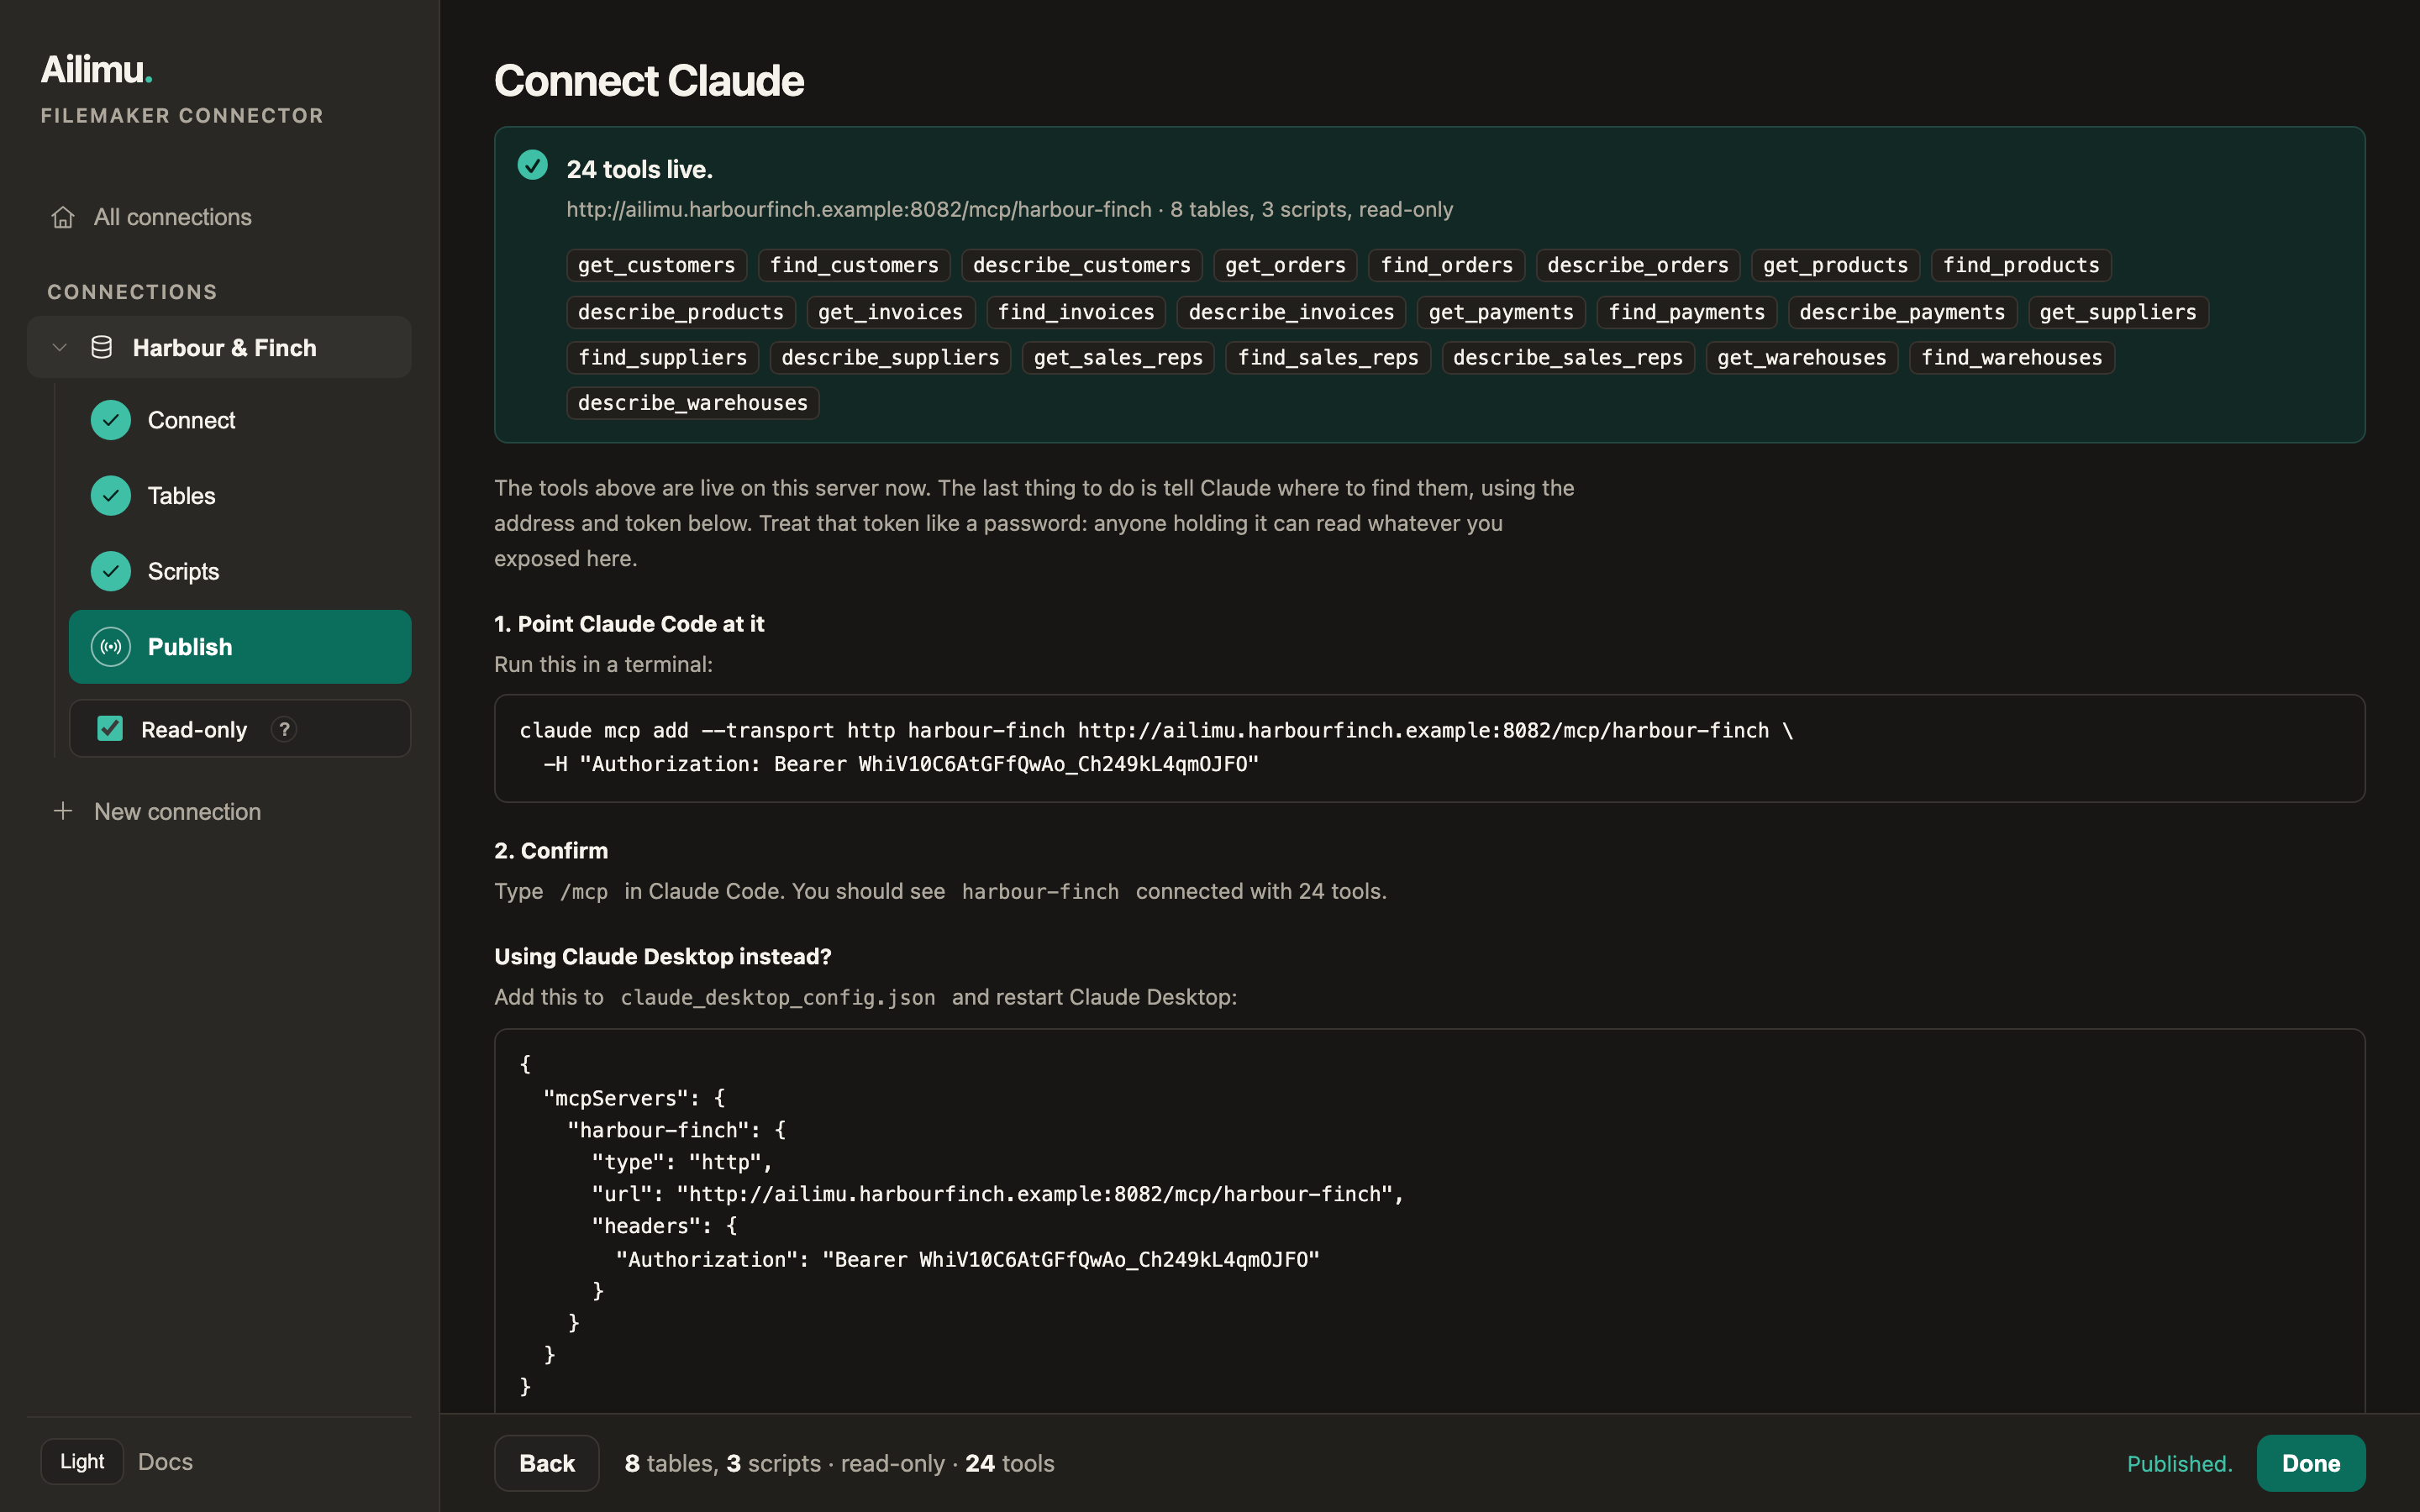The width and height of the screenshot is (2420, 1512).
Task: Click the green checkmark icon beside Connect
Action: [111, 420]
